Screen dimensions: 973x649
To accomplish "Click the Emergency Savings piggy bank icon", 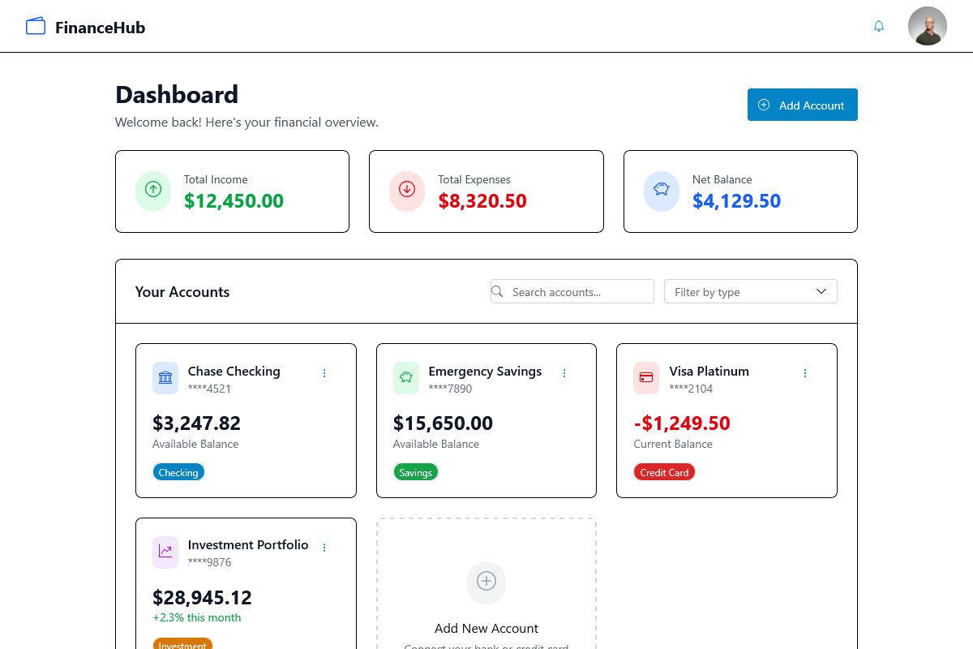I will [406, 378].
